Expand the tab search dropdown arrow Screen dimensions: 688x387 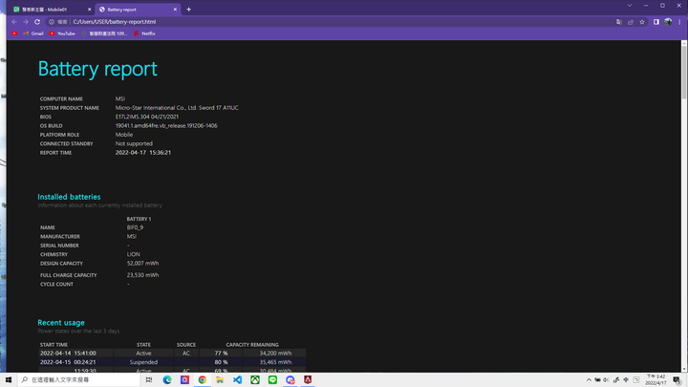[629, 6]
